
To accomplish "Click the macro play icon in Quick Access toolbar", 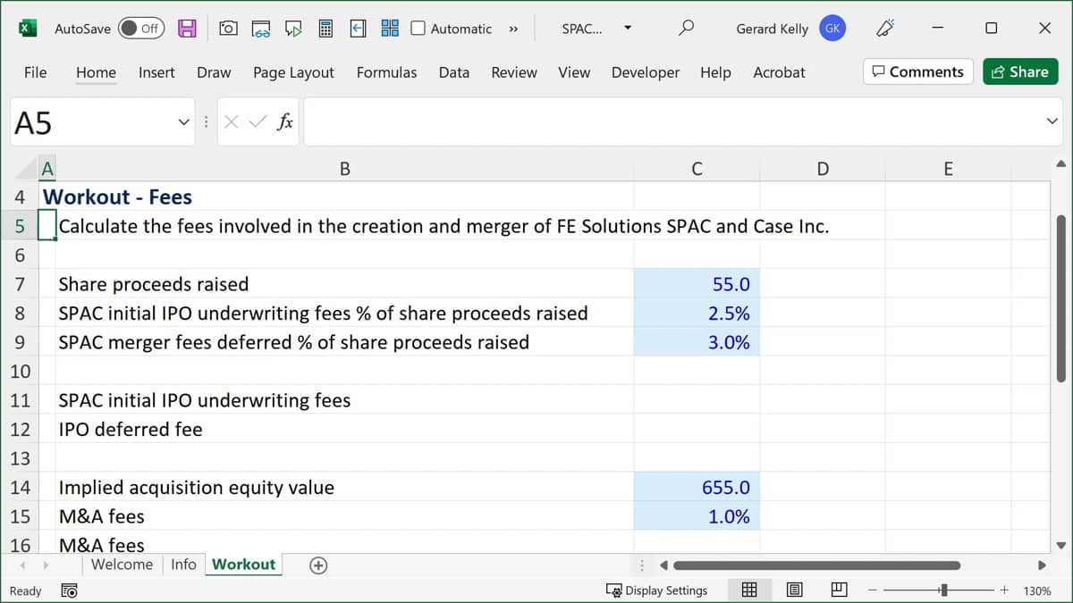I will tap(293, 29).
